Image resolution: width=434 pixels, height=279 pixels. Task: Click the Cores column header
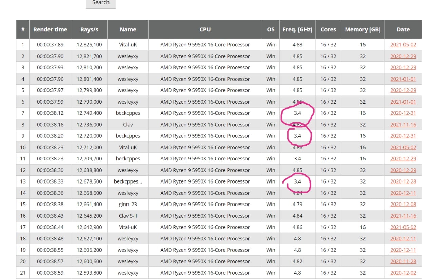point(328,29)
